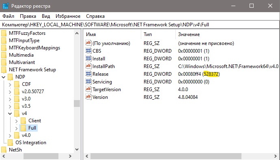Select the CDF folder icon
This screenshot has height=160, width=280.
click(x=17, y=84)
